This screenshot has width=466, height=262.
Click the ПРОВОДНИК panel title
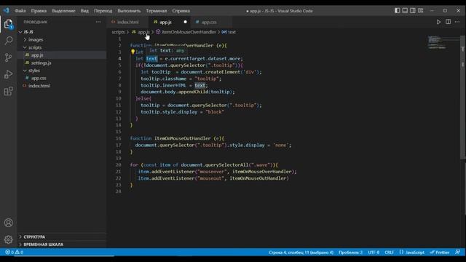[x=36, y=22]
